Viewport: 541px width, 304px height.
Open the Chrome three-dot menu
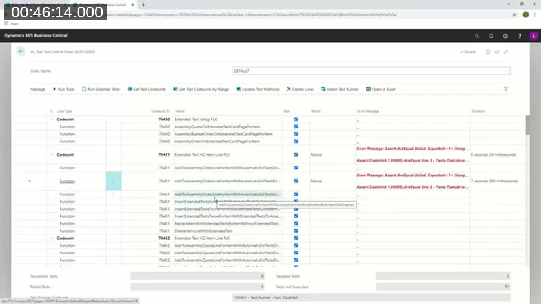pyautogui.click(x=535, y=15)
